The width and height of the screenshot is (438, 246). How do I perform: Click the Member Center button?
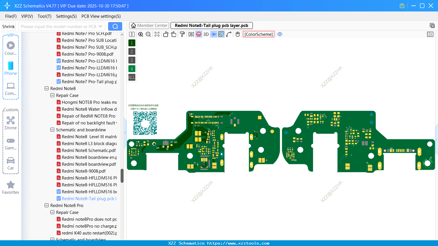tap(149, 25)
